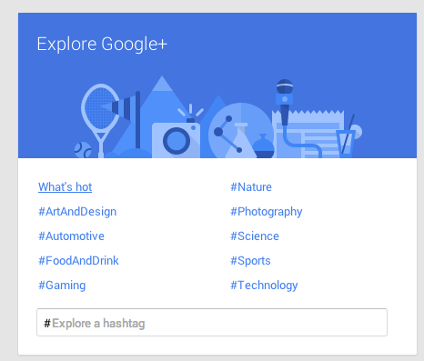Click the newspaper illustration in banner
The width and height of the screenshot is (424, 361).
point(308,134)
